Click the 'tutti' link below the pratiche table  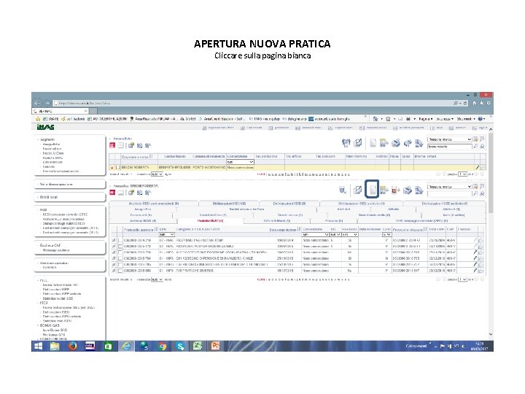[260, 279]
